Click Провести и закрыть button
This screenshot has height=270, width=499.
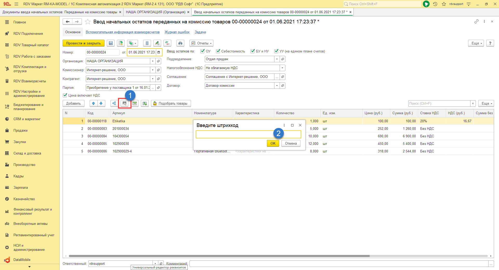[x=83, y=43]
